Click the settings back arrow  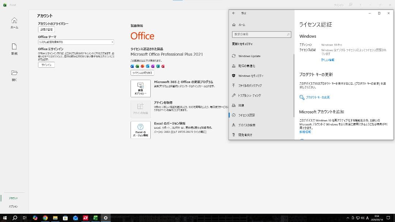tap(234, 13)
